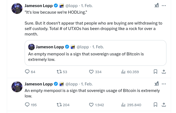
Task: Open the quoted empty mempool tweet
Action: pyautogui.click(x=95, y=56)
